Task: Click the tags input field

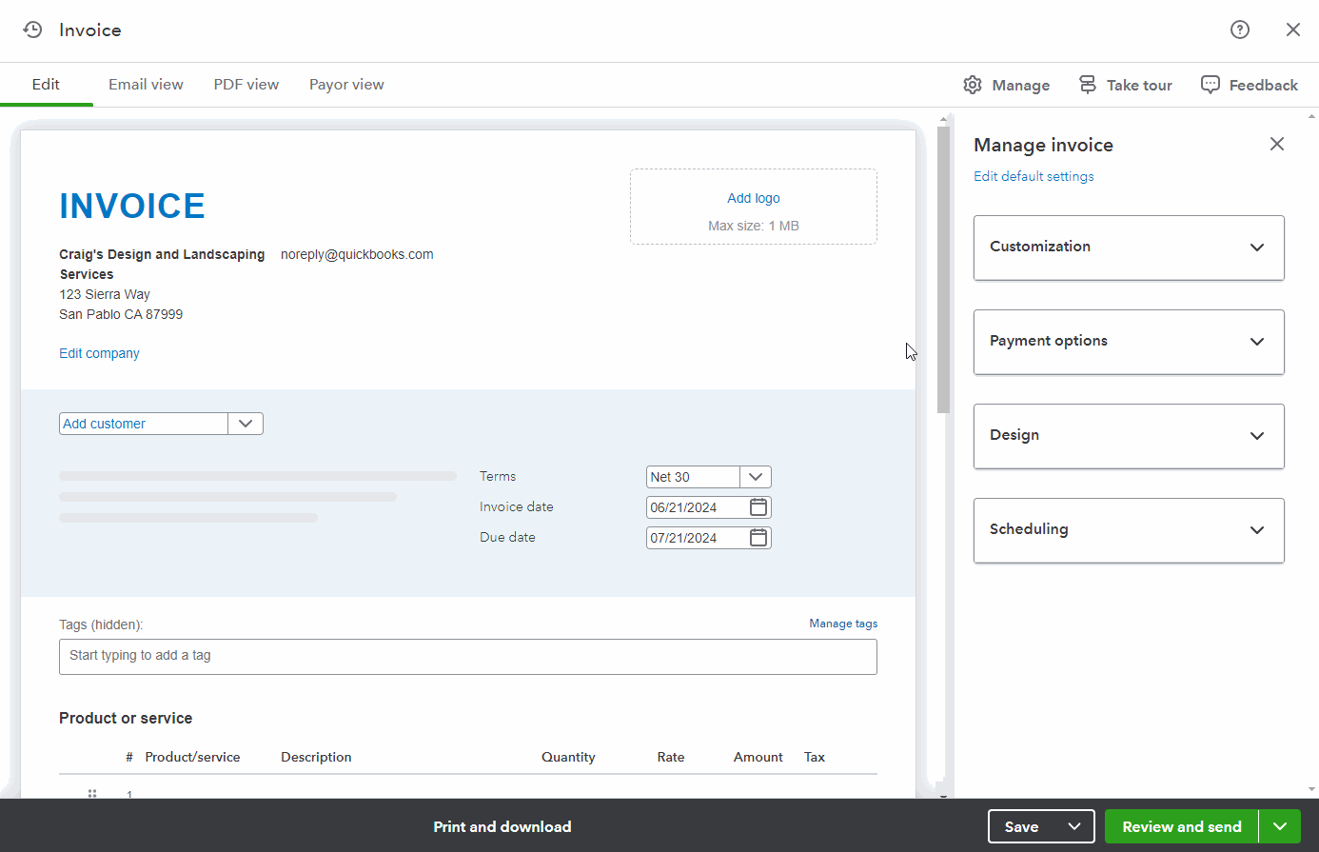Action: point(467,656)
